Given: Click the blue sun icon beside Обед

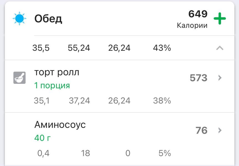Looking at the screenshot, I should pos(19,19).
